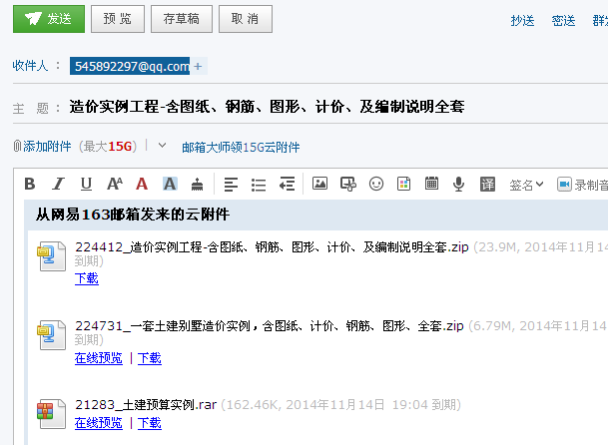Click the screenshot capture icon
This screenshot has height=445, width=608.
coord(347,184)
